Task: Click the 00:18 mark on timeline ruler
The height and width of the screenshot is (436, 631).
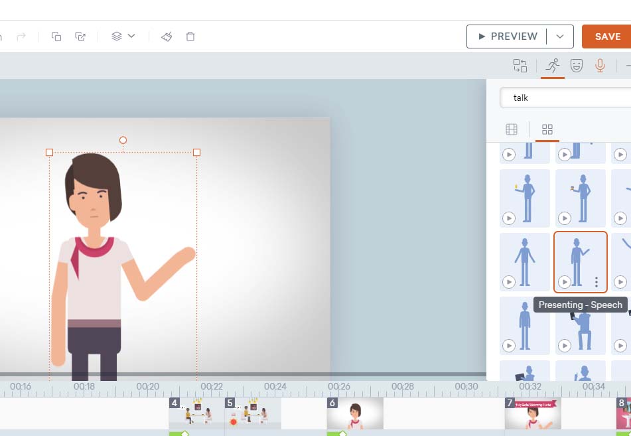Action: click(84, 386)
